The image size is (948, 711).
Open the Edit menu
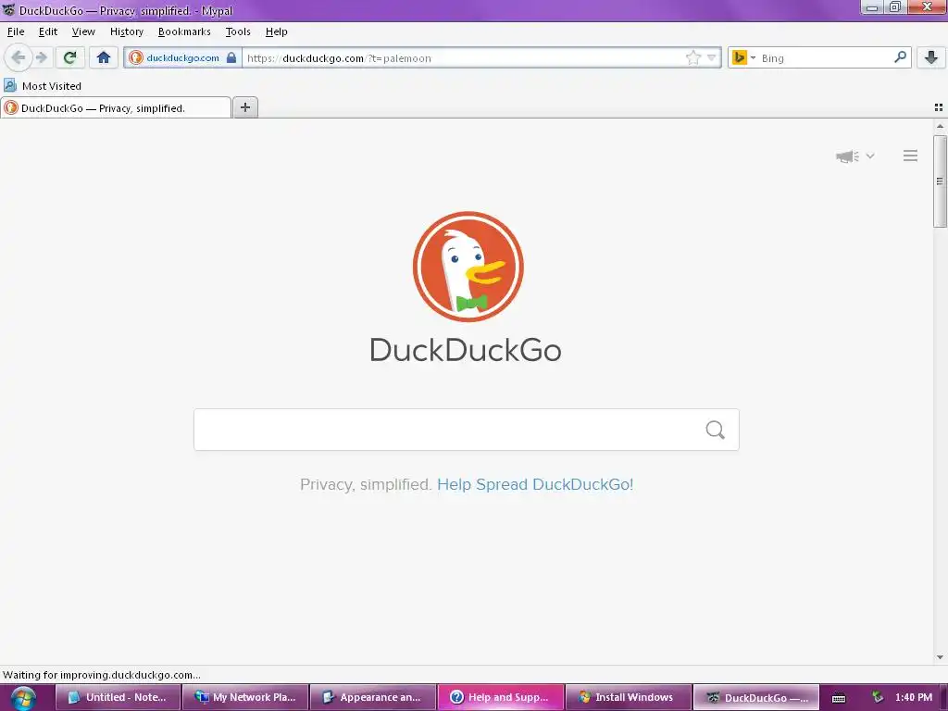[x=48, y=31]
